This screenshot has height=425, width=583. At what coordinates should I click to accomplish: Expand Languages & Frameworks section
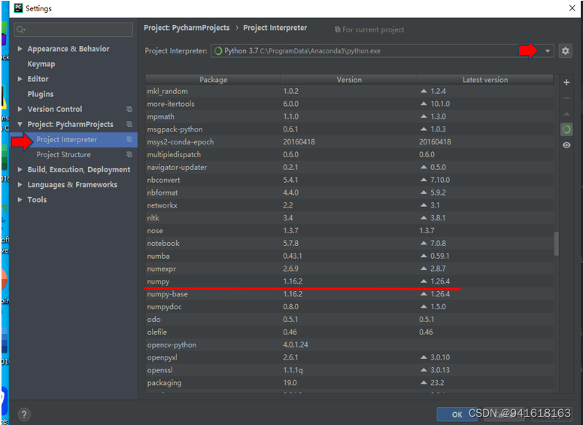pos(20,184)
